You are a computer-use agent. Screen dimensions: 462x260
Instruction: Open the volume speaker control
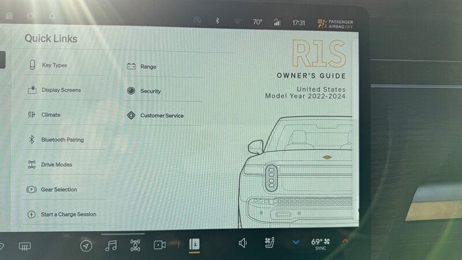tap(243, 243)
